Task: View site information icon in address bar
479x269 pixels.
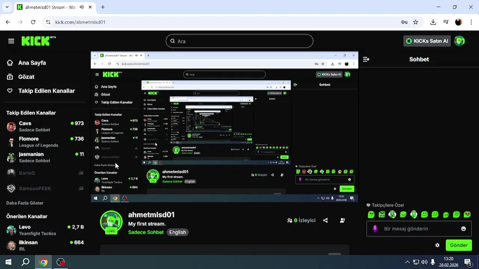Action: tap(48, 22)
